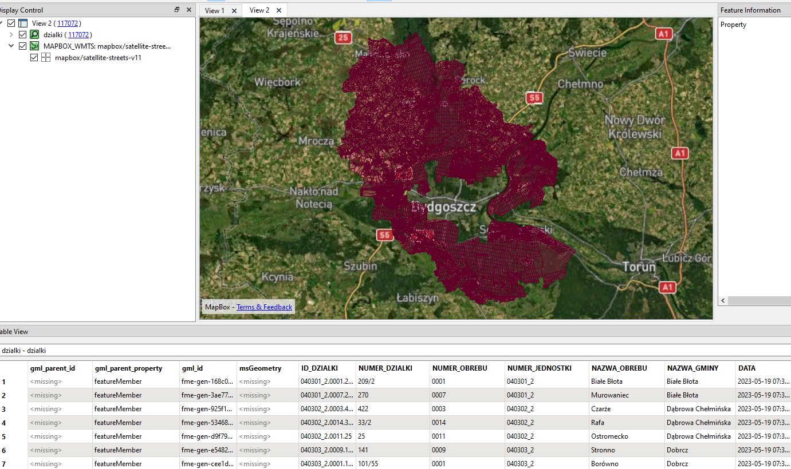The width and height of the screenshot is (791, 469).
Task: Toggle the dzialki layer checkbox
Action: (23, 35)
